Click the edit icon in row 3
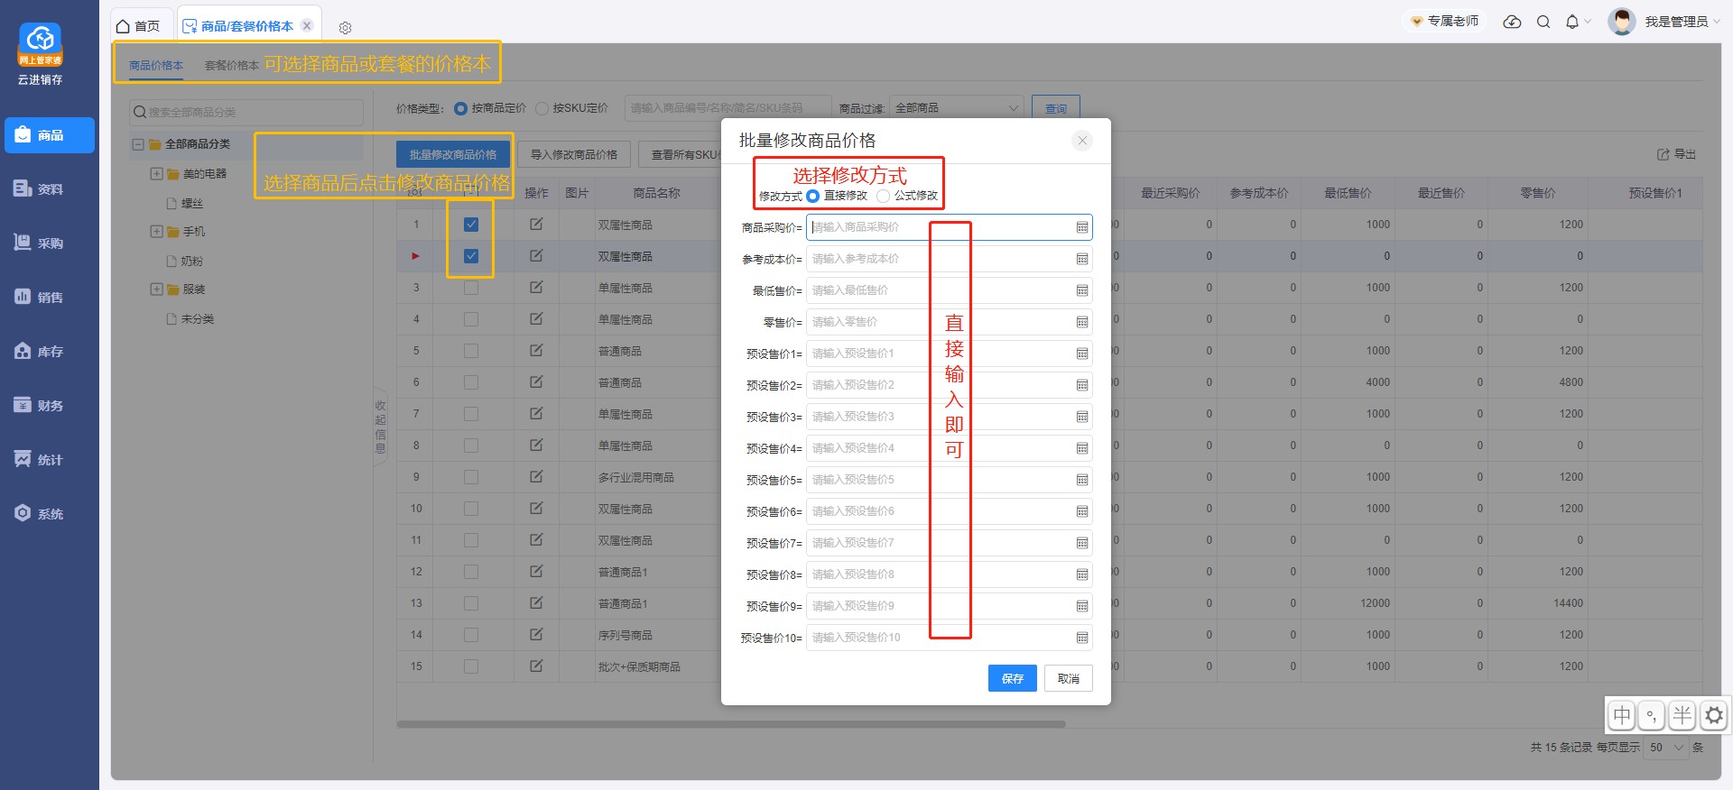Image resolution: width=1733 pixels, height=790 pixels. point(536,287)
